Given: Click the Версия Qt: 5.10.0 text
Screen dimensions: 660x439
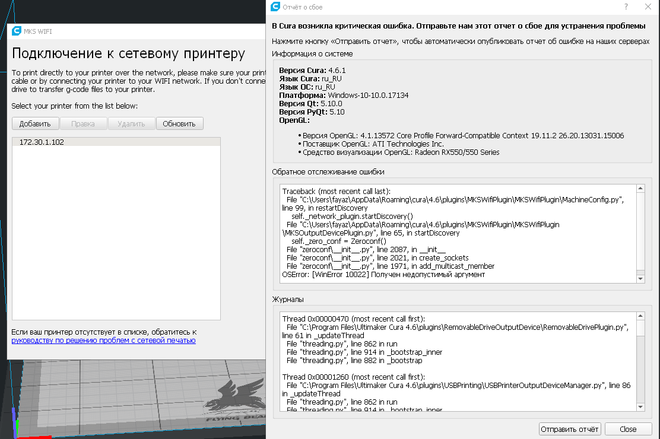Looking at the screenshot, I should (x=310, y=104).
